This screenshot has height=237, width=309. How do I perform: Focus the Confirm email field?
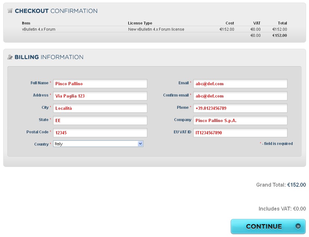tap(240, 96)
